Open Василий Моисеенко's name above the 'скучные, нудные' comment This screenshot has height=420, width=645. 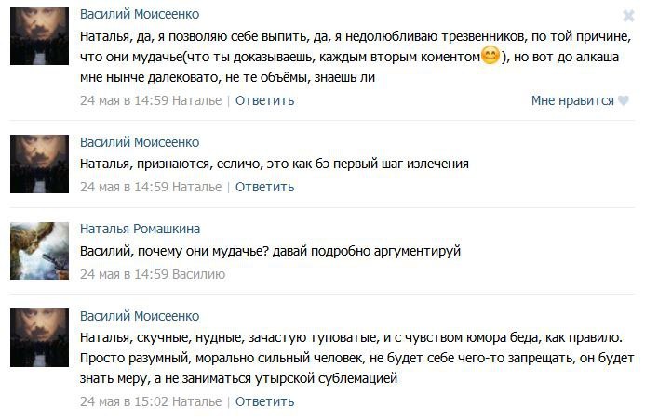pos(140,317)
